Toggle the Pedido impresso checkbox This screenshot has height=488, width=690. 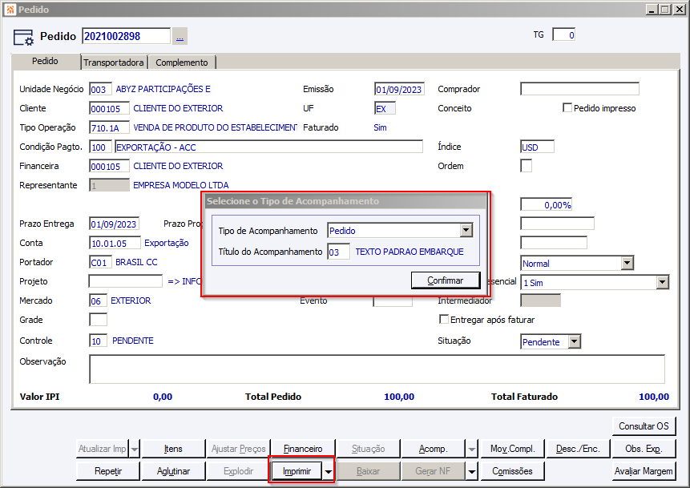567,107
